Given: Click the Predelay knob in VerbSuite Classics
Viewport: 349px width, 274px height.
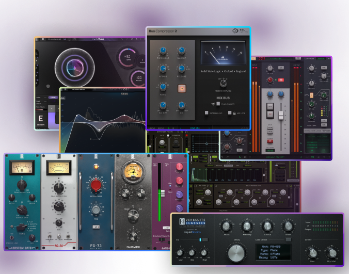Looking at the screenshot, I should click(x=246, y=226).
